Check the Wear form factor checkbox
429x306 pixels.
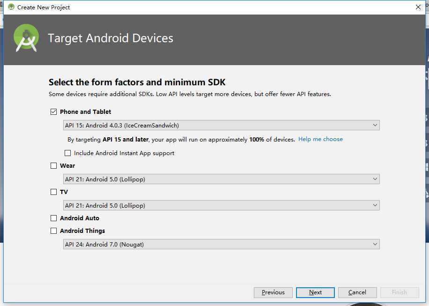pos(53,165)
